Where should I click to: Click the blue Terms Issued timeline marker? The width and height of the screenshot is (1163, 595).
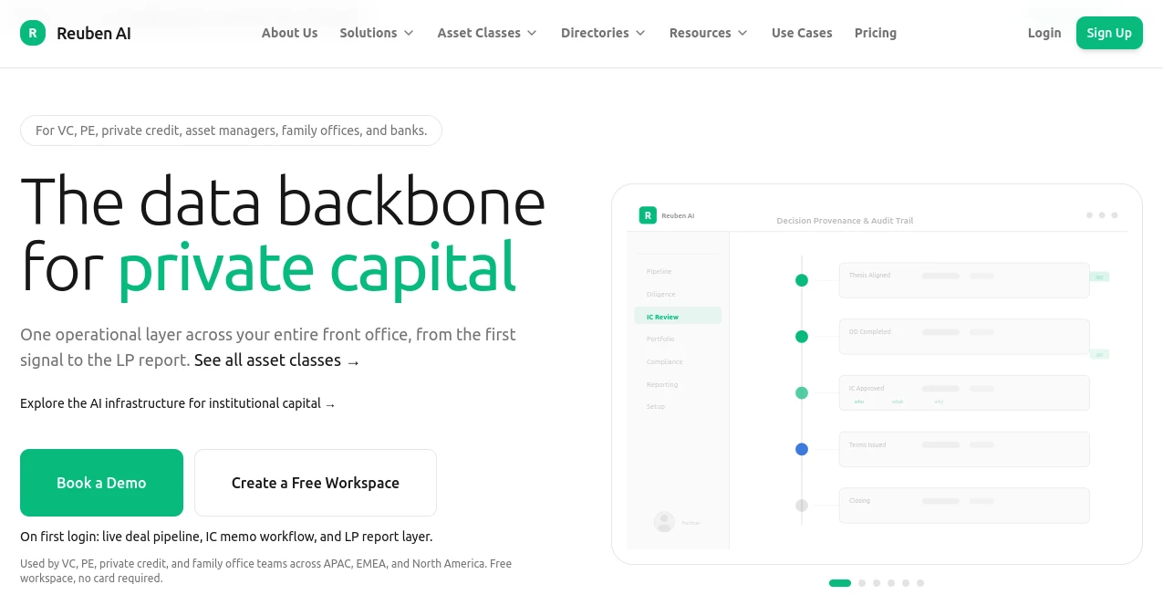coord(802,449)
